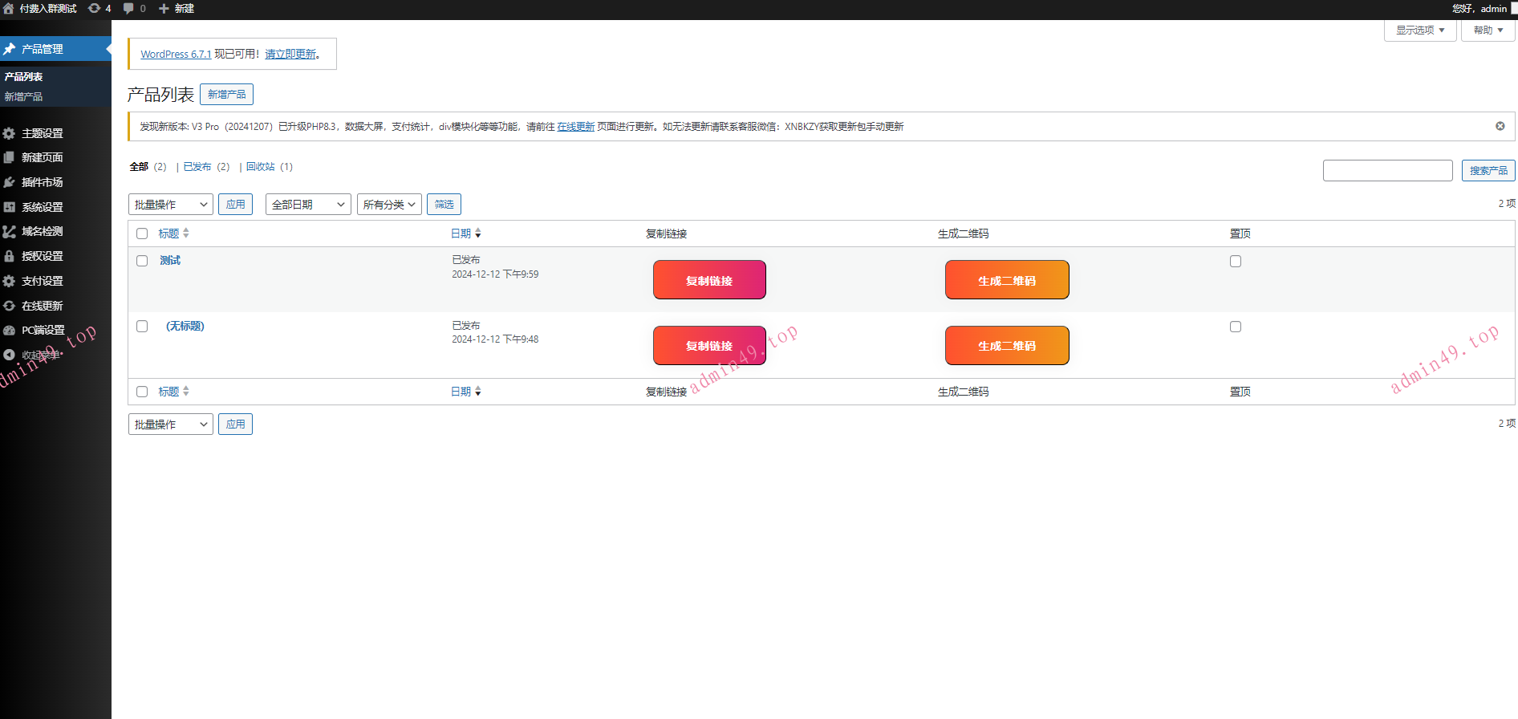This screenshot has height=719, width=1518.
Task: Check the box for 测试 product row
Action: pos(142,261)
